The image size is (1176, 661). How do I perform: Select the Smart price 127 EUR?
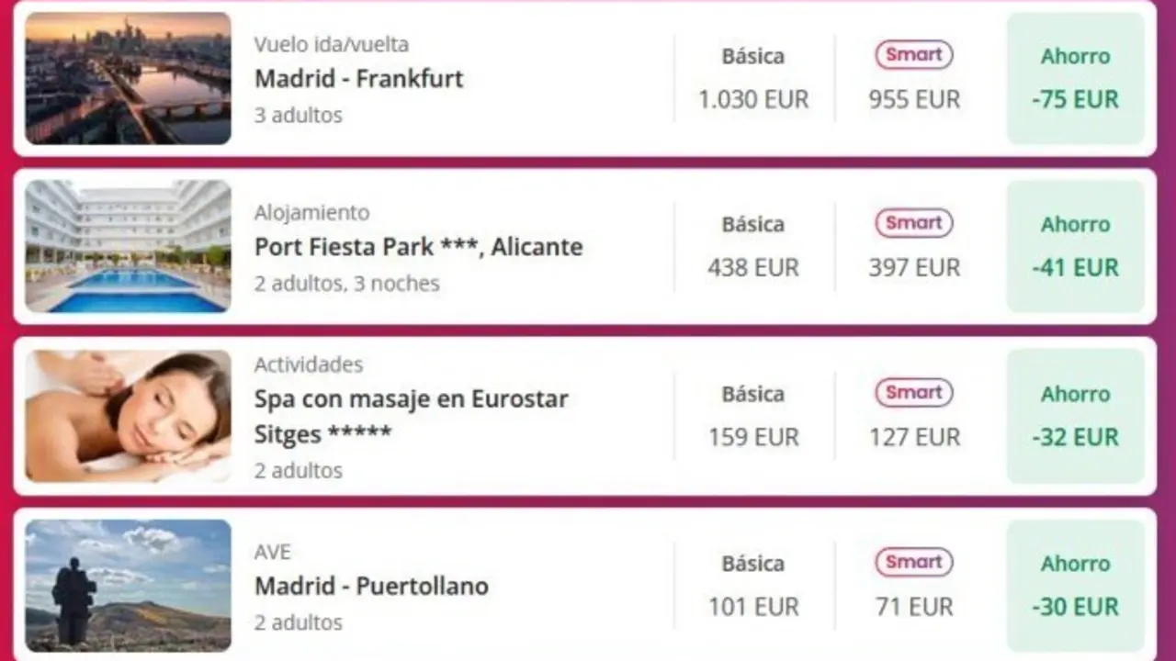pyautogui.click(x=914, y=437)
